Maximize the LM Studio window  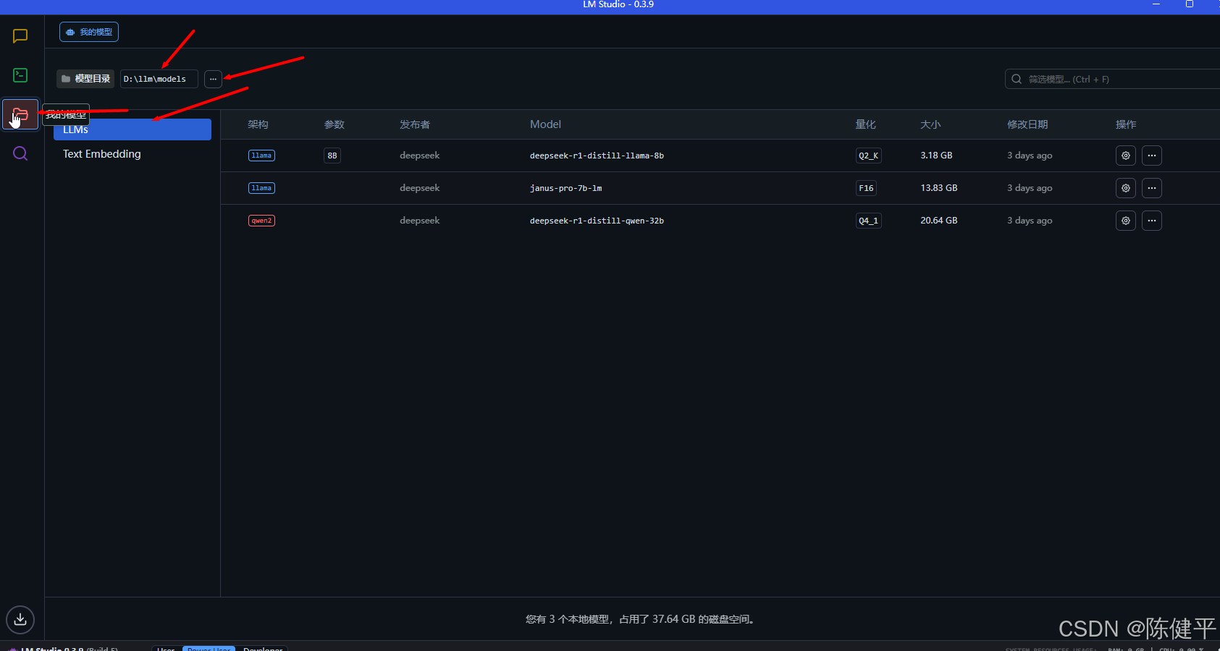point(1189,4)
